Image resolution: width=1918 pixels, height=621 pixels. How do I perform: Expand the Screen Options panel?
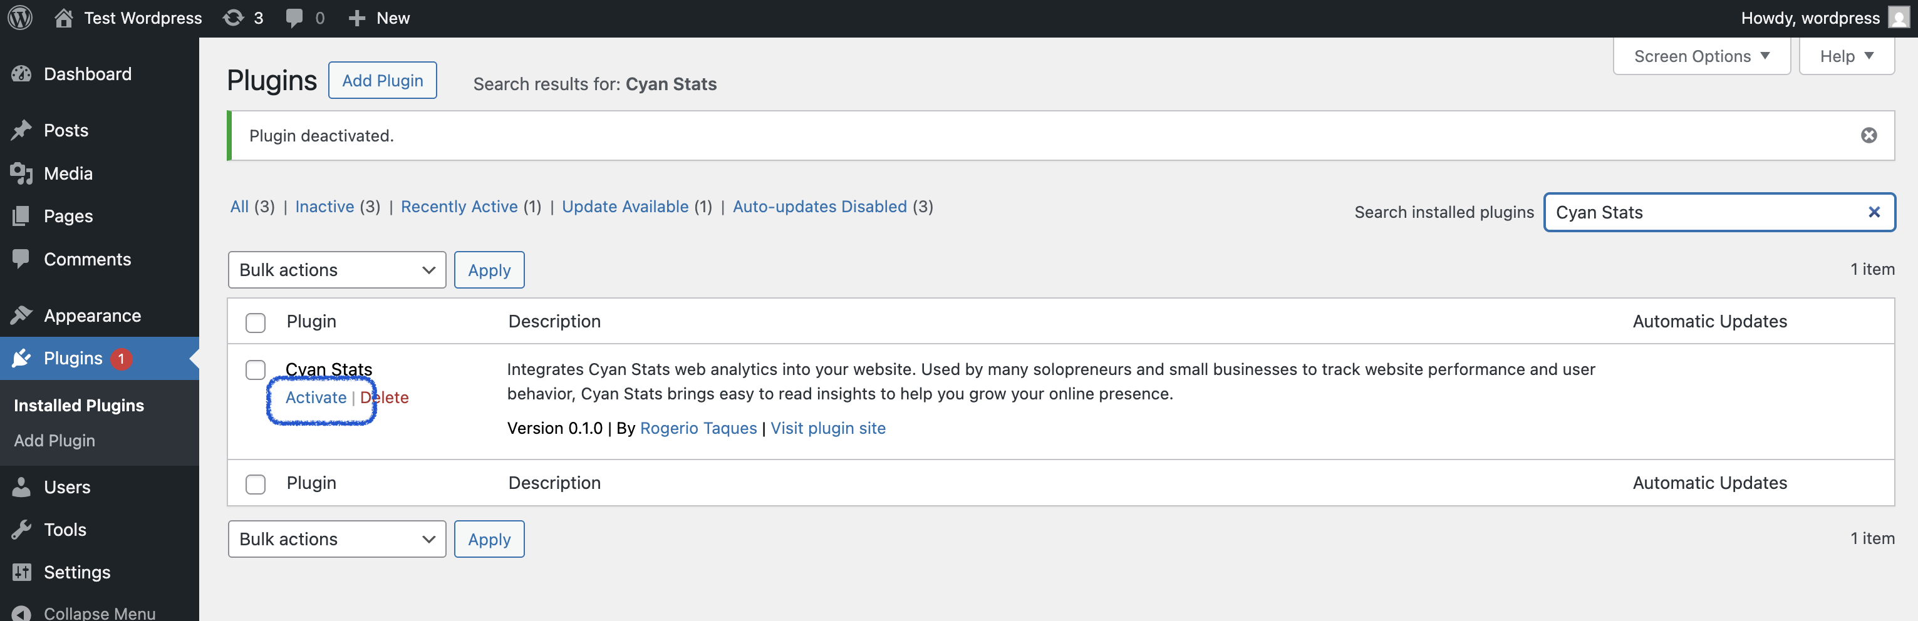tap(1701, 56)
